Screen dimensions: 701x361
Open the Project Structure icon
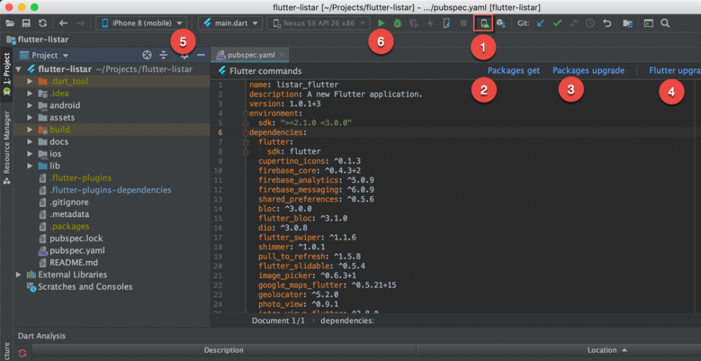click(628, 23)
